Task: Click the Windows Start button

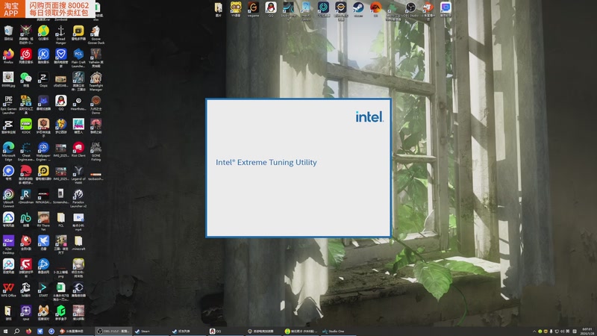Action: point(5,331)
